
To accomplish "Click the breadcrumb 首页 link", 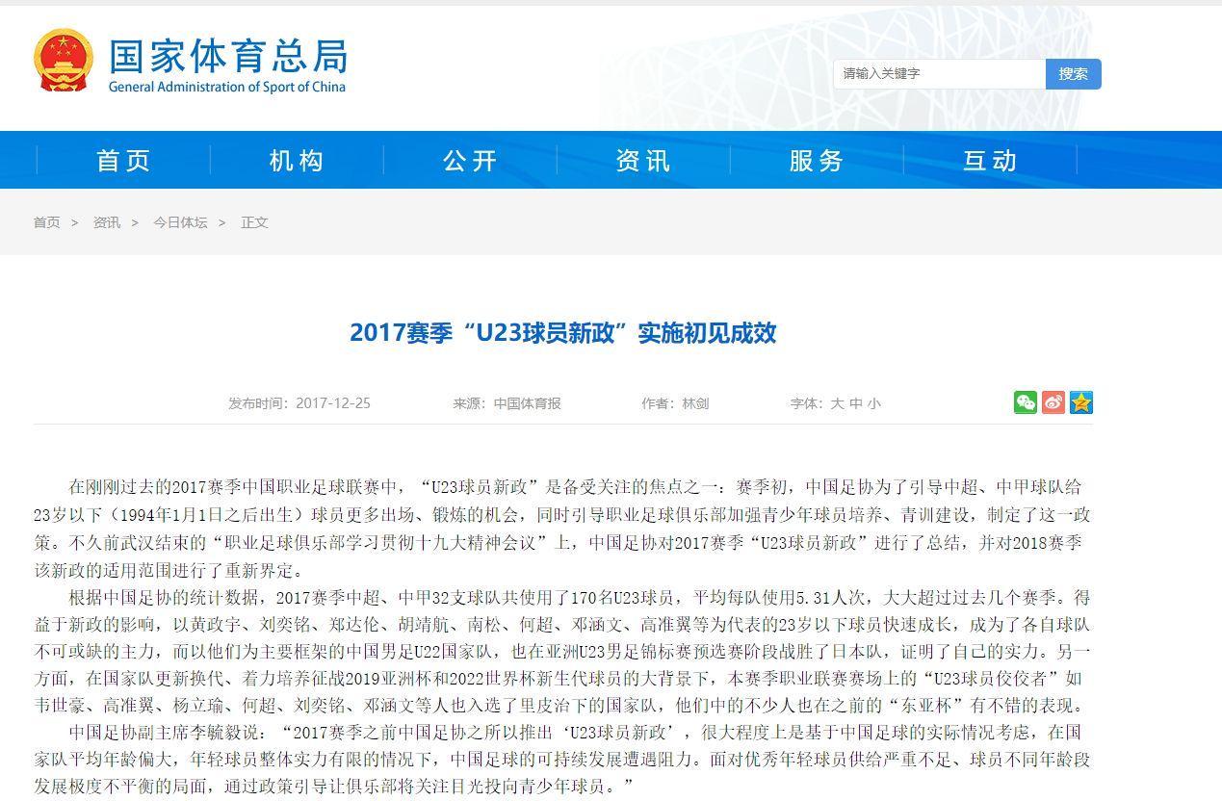I will point(47,222).
